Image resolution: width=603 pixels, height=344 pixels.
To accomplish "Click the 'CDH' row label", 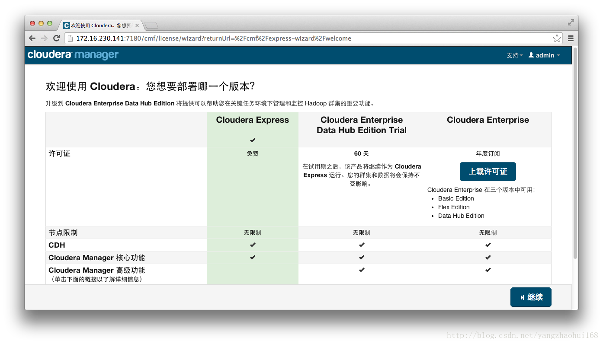I will (57, 245).
